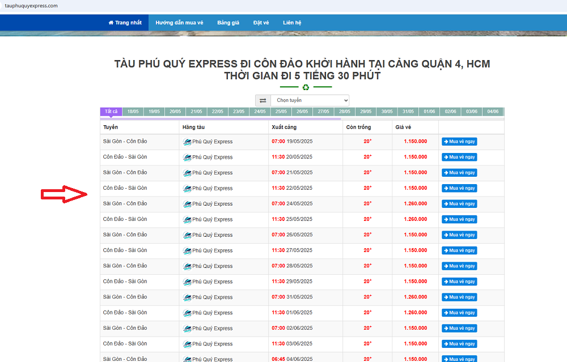Screen dimensions: 567x362
Task: Click Phú Quý Express logo for 03/06/2025 trip
Action: [x=187, y=343]
